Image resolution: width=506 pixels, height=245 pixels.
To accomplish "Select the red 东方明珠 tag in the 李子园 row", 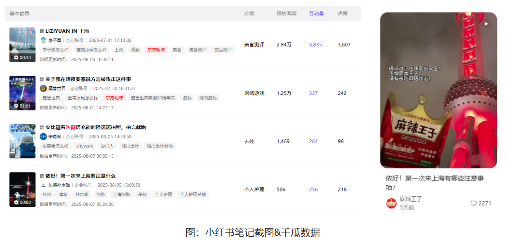I will tap(156, 50).
